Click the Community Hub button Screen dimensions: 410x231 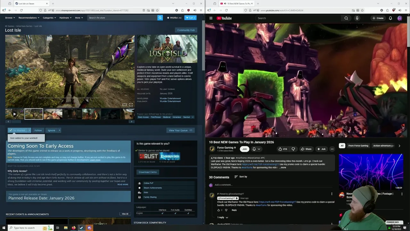click(x=186, y=30)
